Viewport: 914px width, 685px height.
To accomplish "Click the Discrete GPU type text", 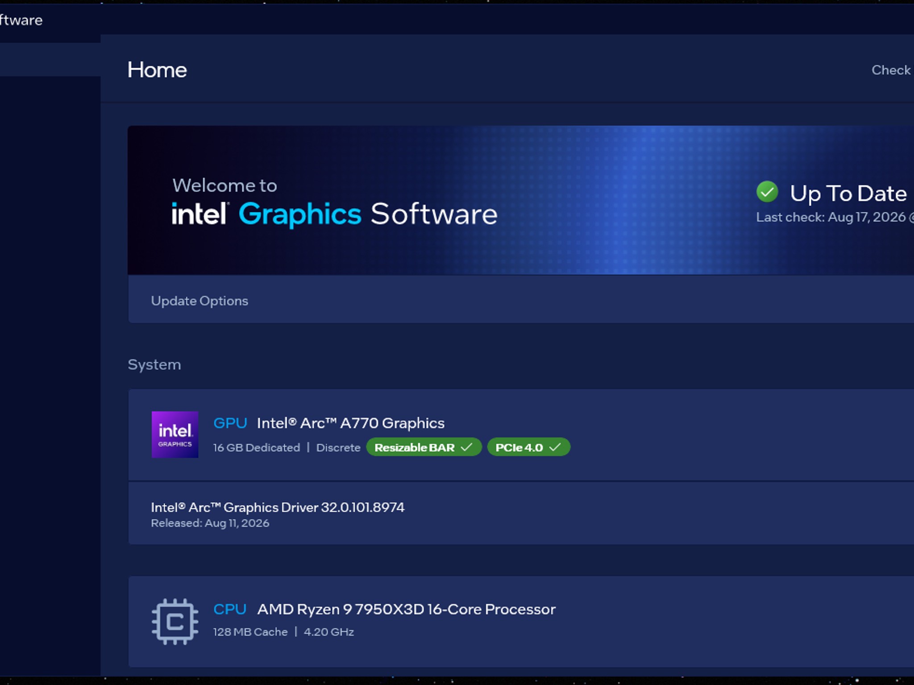I will pos(338,448).
